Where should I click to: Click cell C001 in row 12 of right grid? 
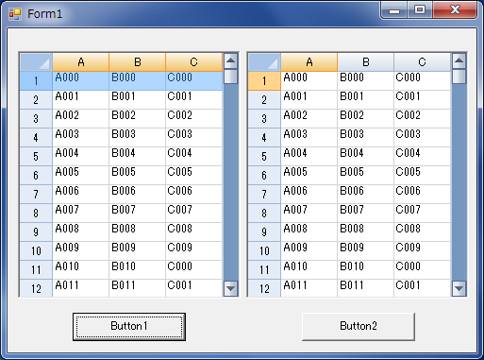(x=422, y=288)
